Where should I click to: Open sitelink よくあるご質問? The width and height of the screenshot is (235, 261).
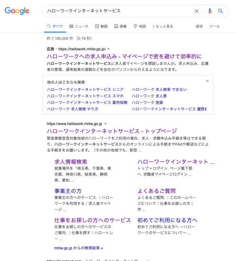pos(156,191)
